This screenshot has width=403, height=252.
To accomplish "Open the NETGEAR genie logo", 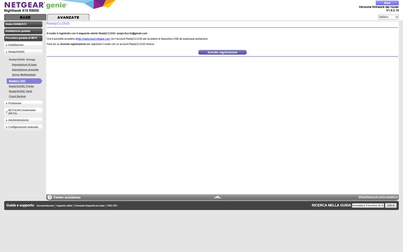I will point(35,5).
